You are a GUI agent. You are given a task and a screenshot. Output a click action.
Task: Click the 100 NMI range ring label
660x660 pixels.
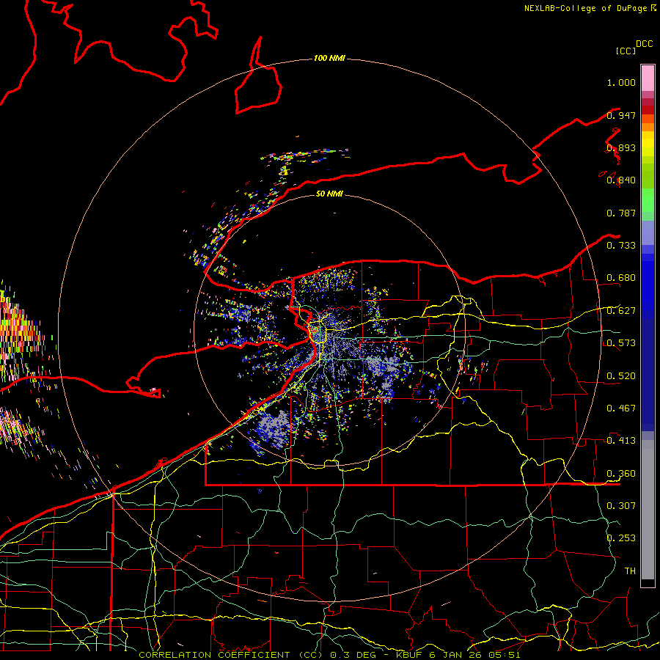click(x=329, y=58)
